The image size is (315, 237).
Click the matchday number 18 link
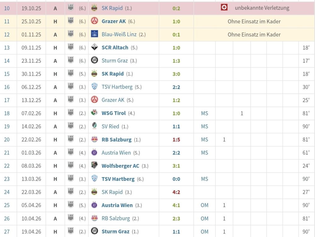tap(7, 113)
